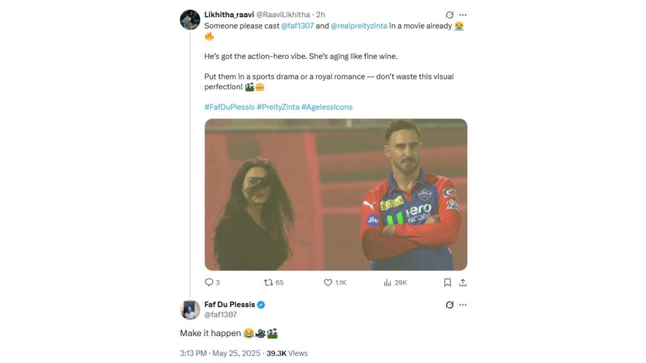646x363 pixels.
Task: Like the tweet with the heart icon
Action: click(328, 282)
